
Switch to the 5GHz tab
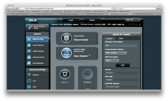pos(121,39)
